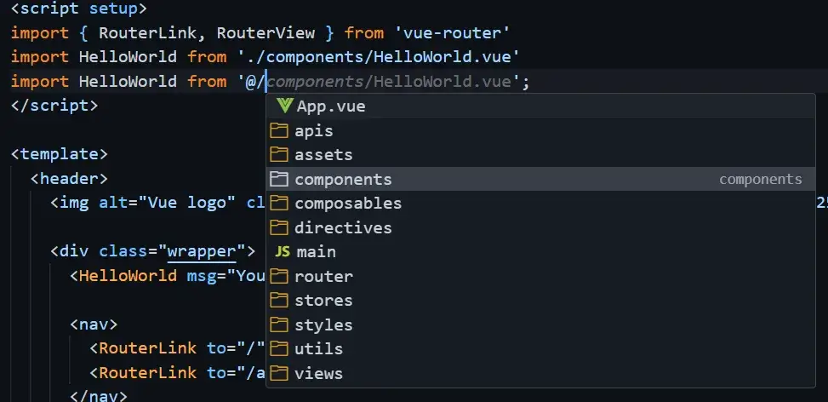Click the assets folder icon
The image size is (828, 402).
pos(279,155)
